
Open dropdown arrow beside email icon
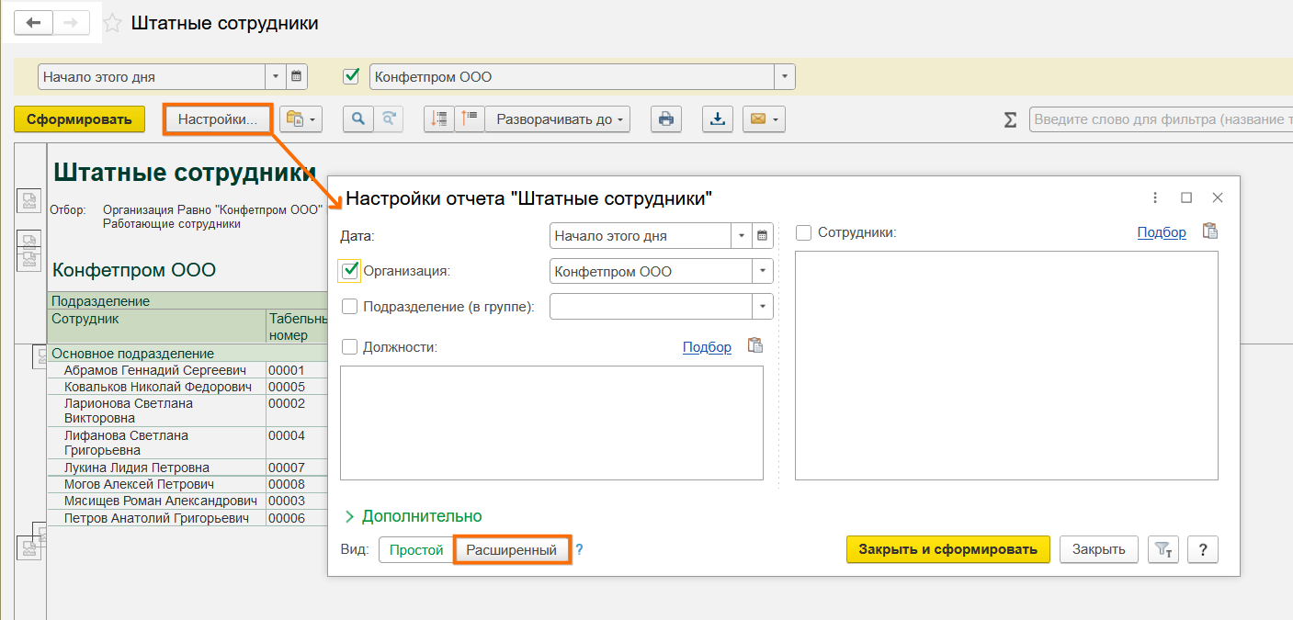(776, 119)
